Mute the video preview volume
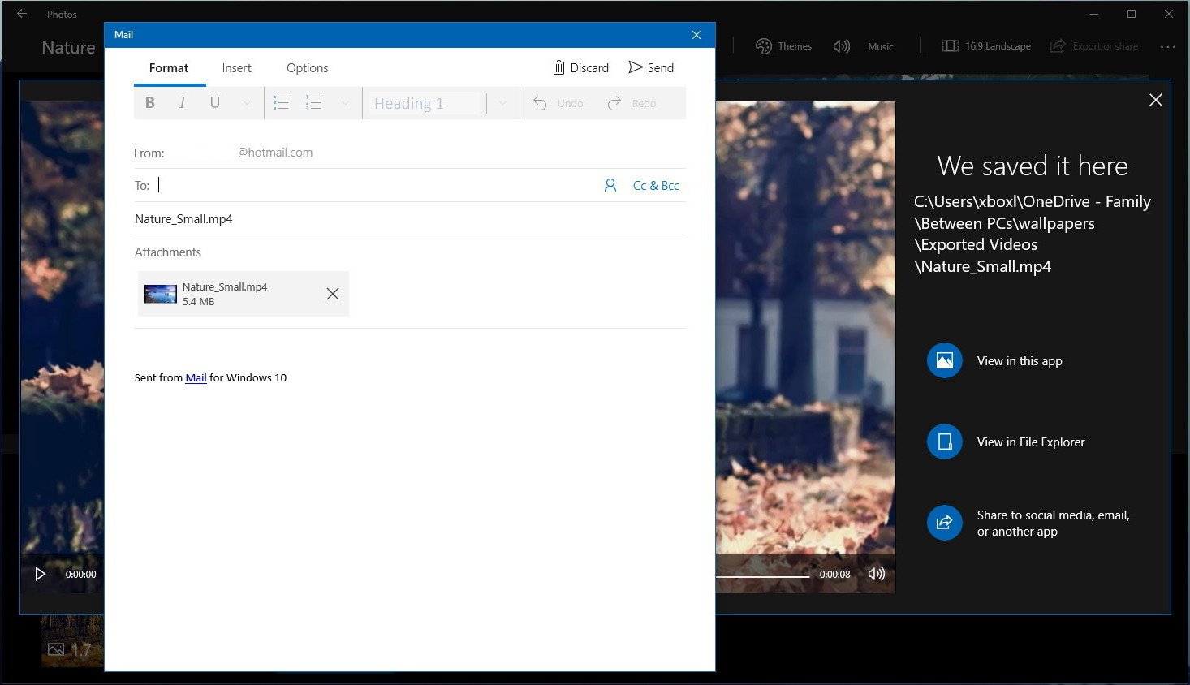Screen dimensions: 1190x685 pyautogui.click(x=877, y=574)
